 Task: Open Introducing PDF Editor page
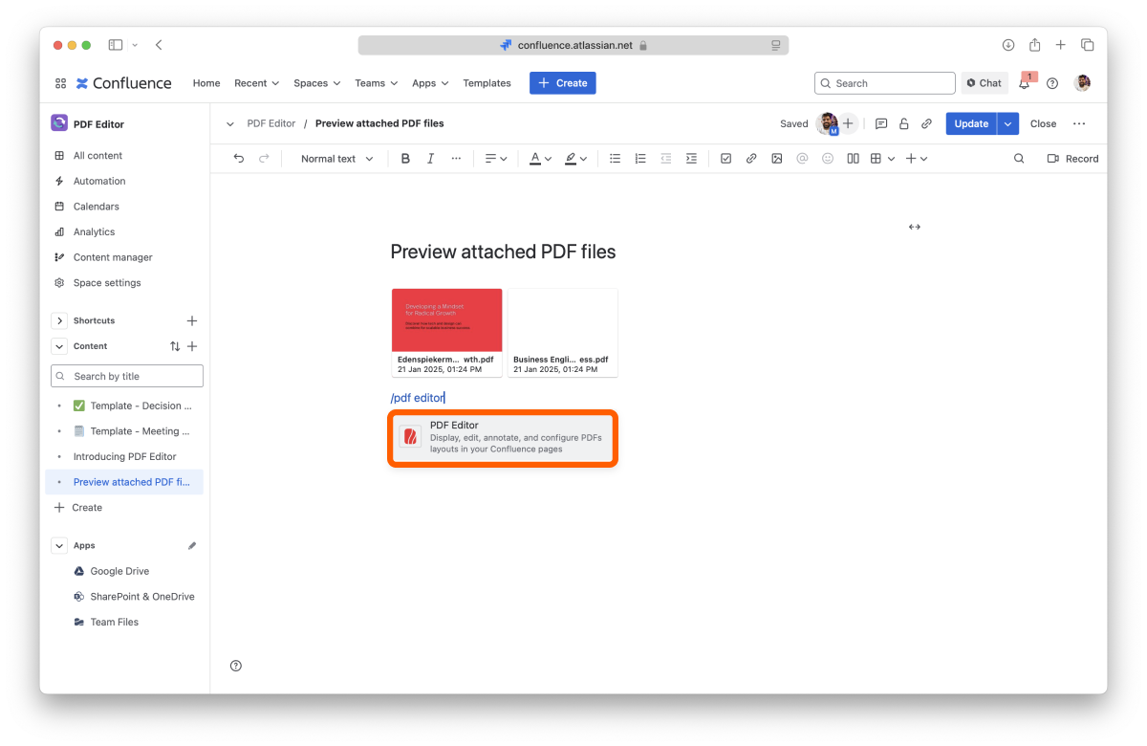pyautogui.click(x=124, y=457)
